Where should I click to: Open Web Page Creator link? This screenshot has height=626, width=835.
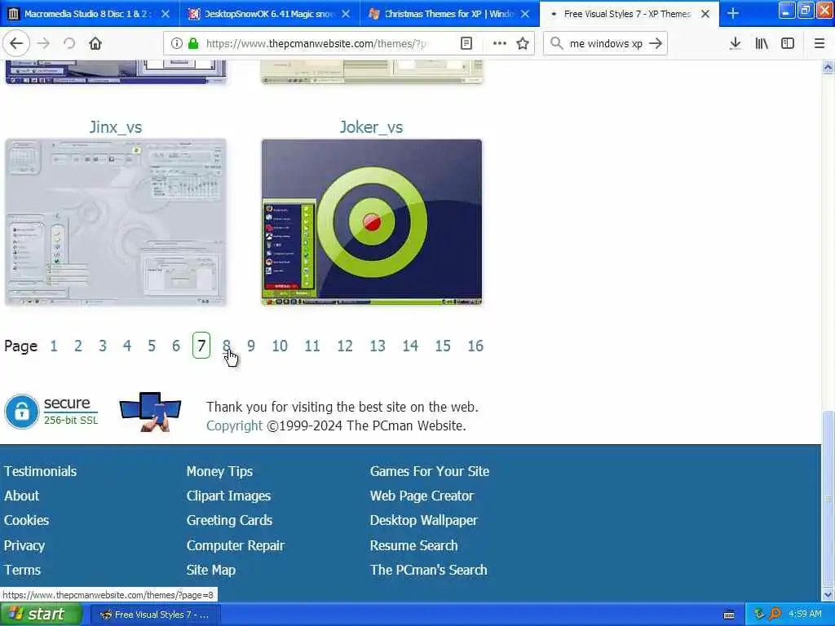point(422,496)
